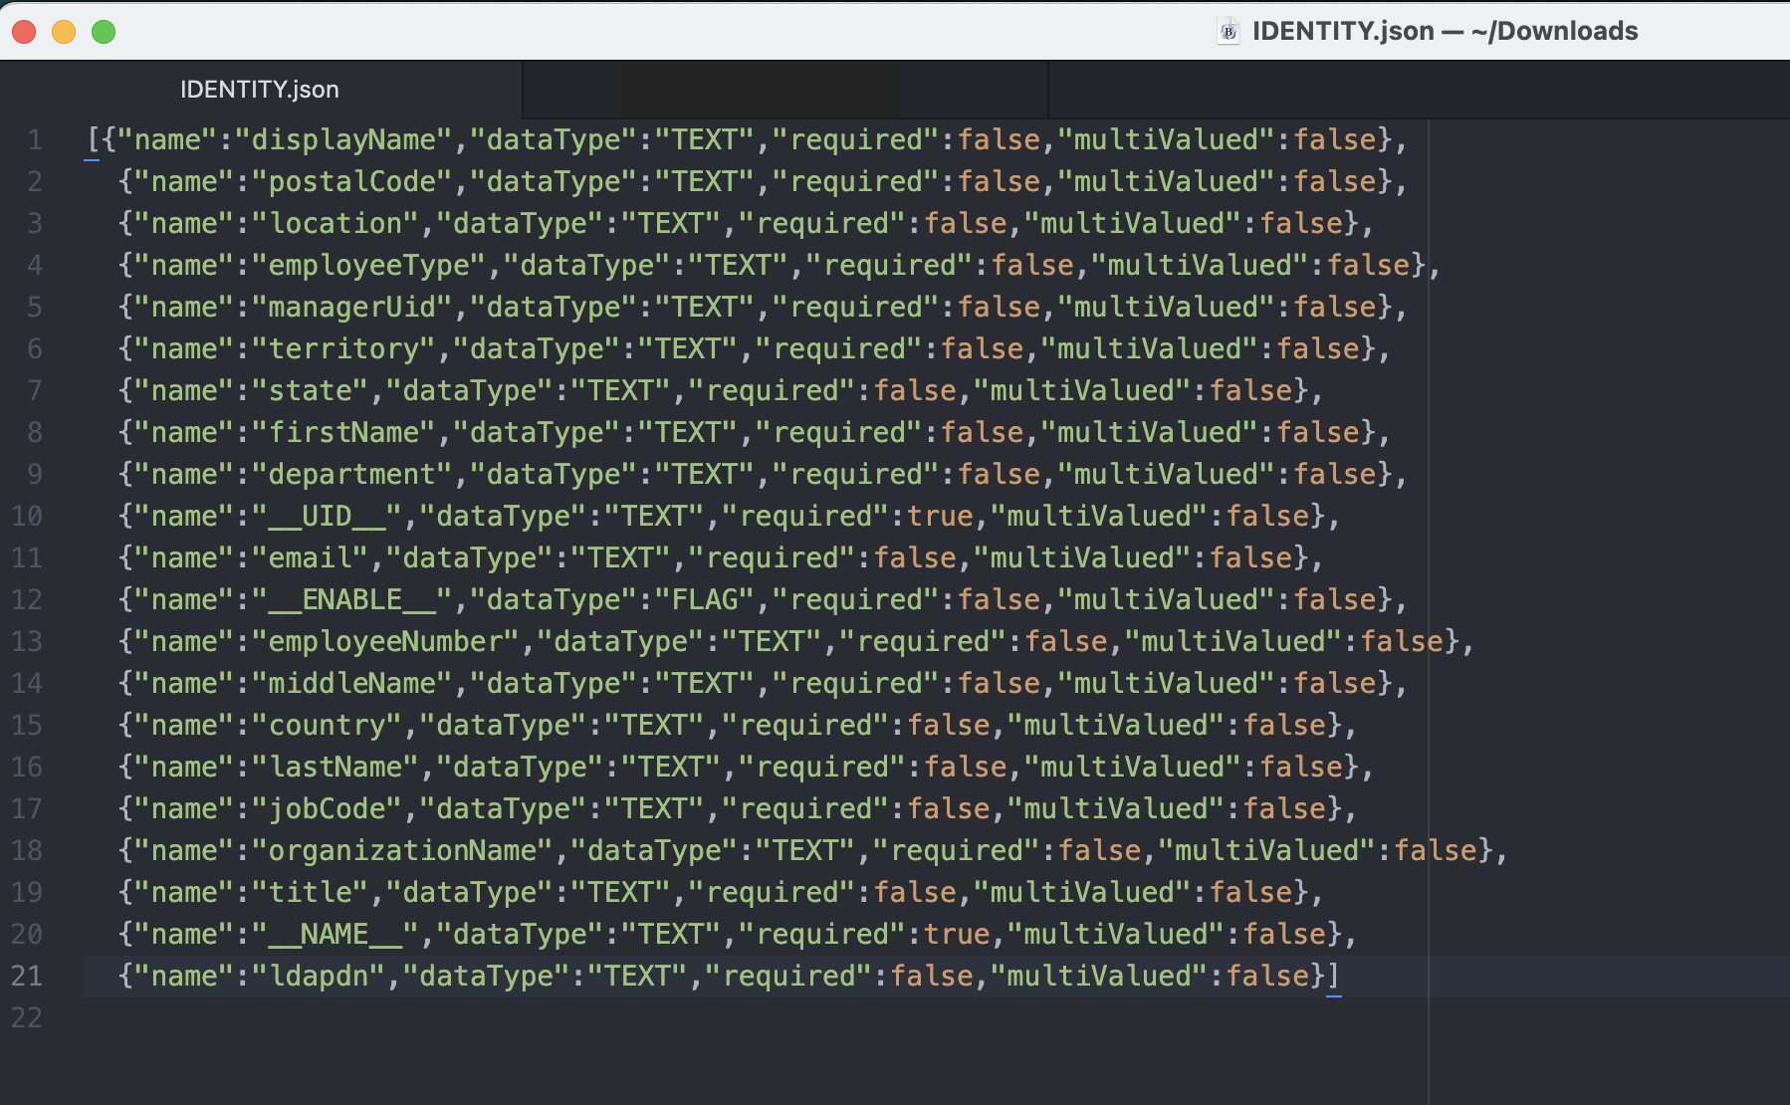
Task: Zoom the window with the green button
Action: click(104, 32)
